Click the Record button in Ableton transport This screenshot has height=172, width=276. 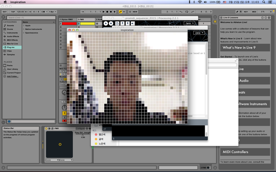tap(111, 12)
